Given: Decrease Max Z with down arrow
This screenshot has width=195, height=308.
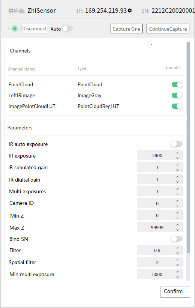Looking at the screenshot, I should click(178, 230).
